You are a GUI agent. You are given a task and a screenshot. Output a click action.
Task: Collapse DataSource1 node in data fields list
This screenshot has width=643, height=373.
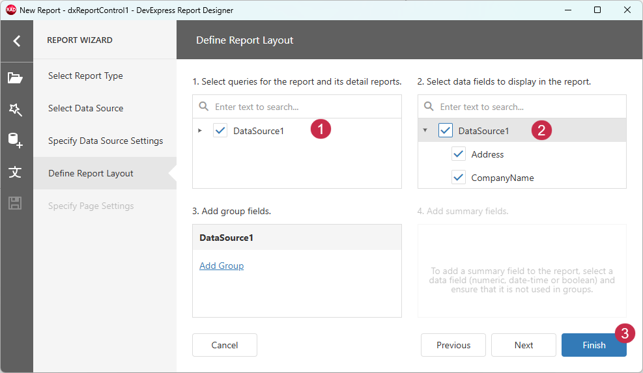click(425, 130)
